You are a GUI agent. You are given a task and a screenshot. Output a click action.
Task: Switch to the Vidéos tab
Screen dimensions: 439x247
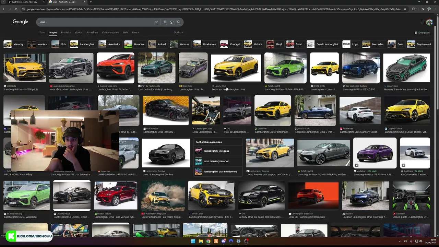pyautogui.click(x=79, y=32)
